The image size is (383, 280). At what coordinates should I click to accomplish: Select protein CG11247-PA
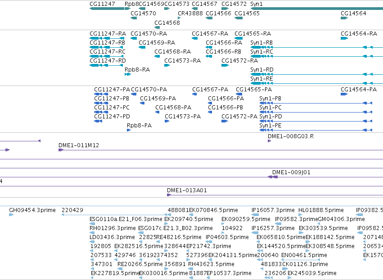pos(112,90)
